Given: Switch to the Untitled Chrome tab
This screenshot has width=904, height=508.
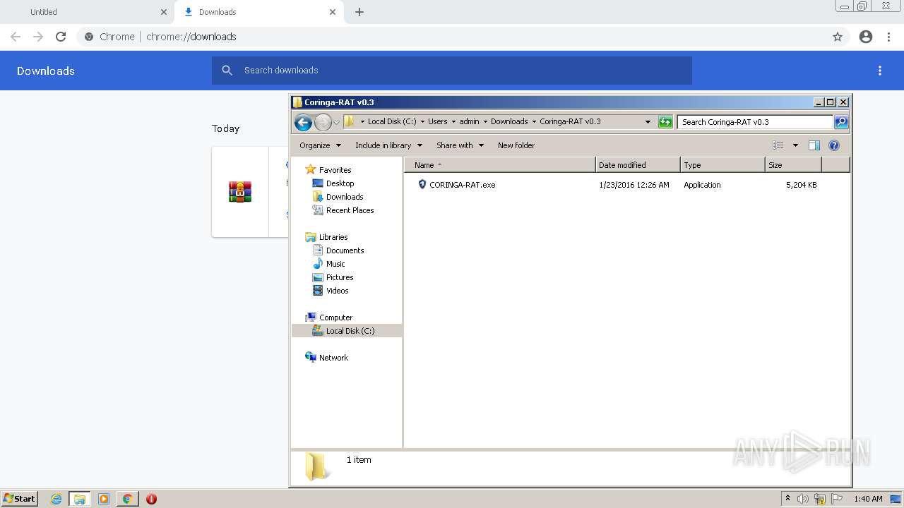Looking at the screenshot, I should pos(87,12).
